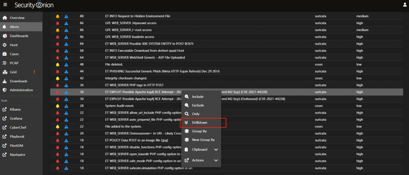Escalate 'File added to the system.' triangle

66,126
